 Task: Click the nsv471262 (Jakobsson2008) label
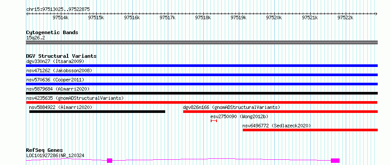(59, 70)
